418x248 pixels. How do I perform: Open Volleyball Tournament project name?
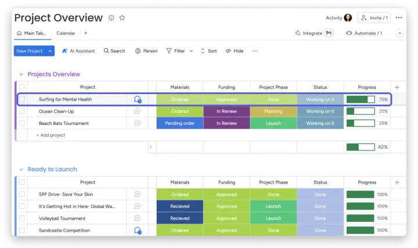(62, 218)
